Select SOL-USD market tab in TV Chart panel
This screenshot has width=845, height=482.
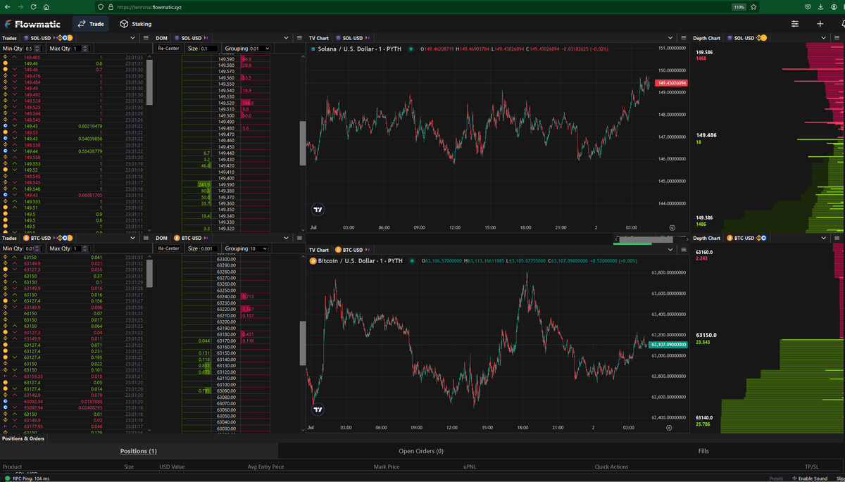[352, 38]
